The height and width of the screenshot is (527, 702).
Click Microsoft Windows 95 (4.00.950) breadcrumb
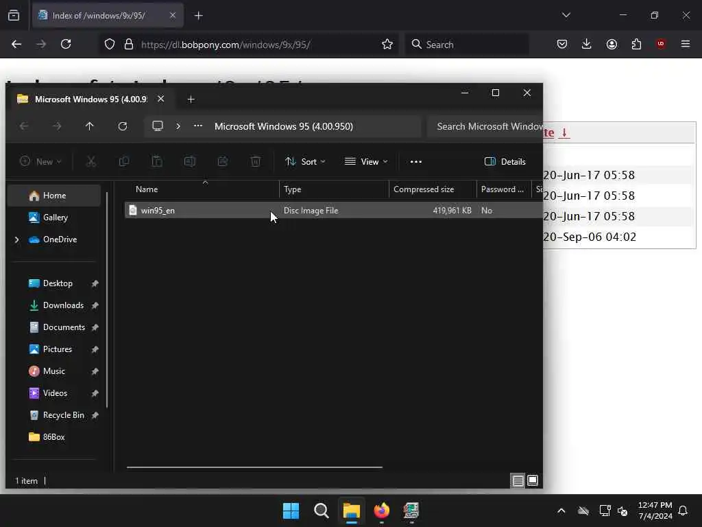(283, 126)
